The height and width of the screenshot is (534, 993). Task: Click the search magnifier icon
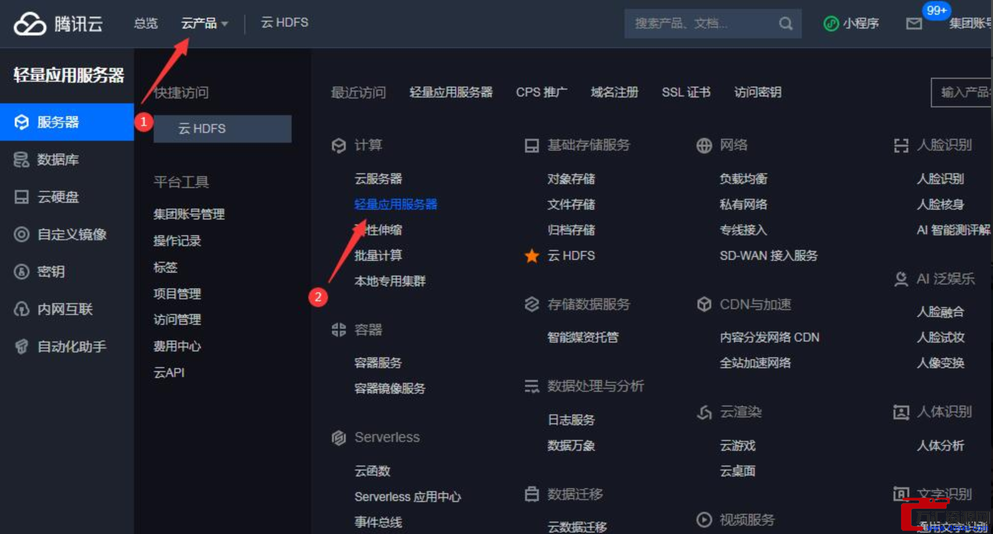(786, 23)
